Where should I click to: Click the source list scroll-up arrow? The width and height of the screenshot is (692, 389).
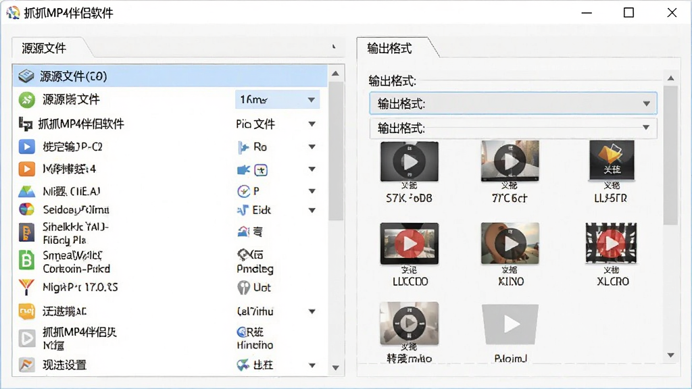click(x=335, y=74)
